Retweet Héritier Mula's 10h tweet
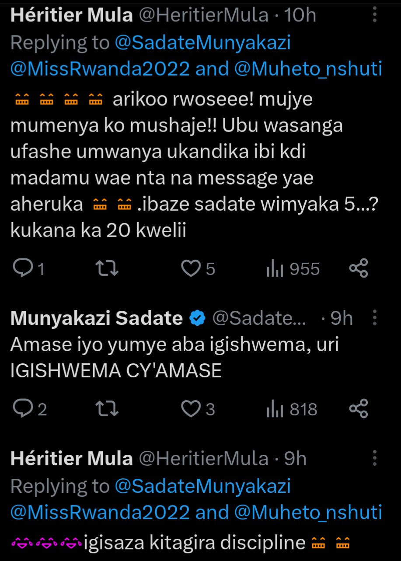This screenshot has width=401, height=561. point(107,268)
